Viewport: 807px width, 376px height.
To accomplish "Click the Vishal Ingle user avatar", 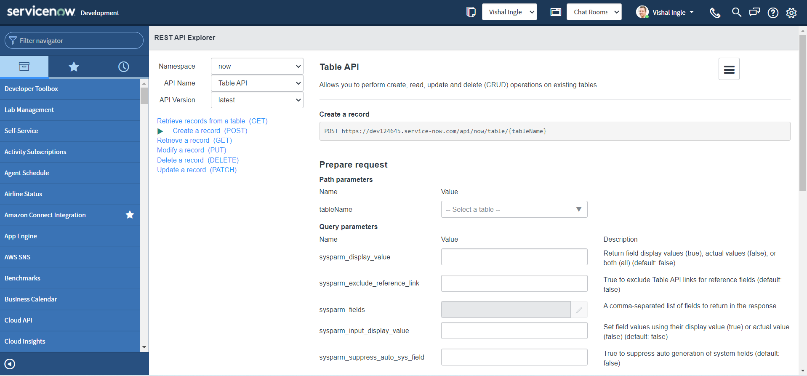I will pos(642,12).
